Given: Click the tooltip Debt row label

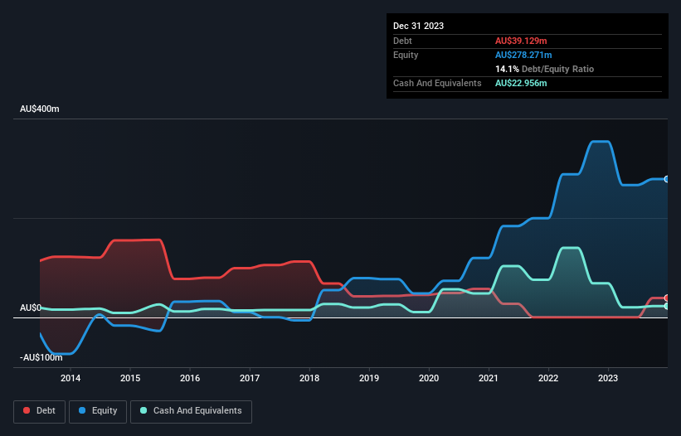Looking at the screenshot, I should [402, 41].
